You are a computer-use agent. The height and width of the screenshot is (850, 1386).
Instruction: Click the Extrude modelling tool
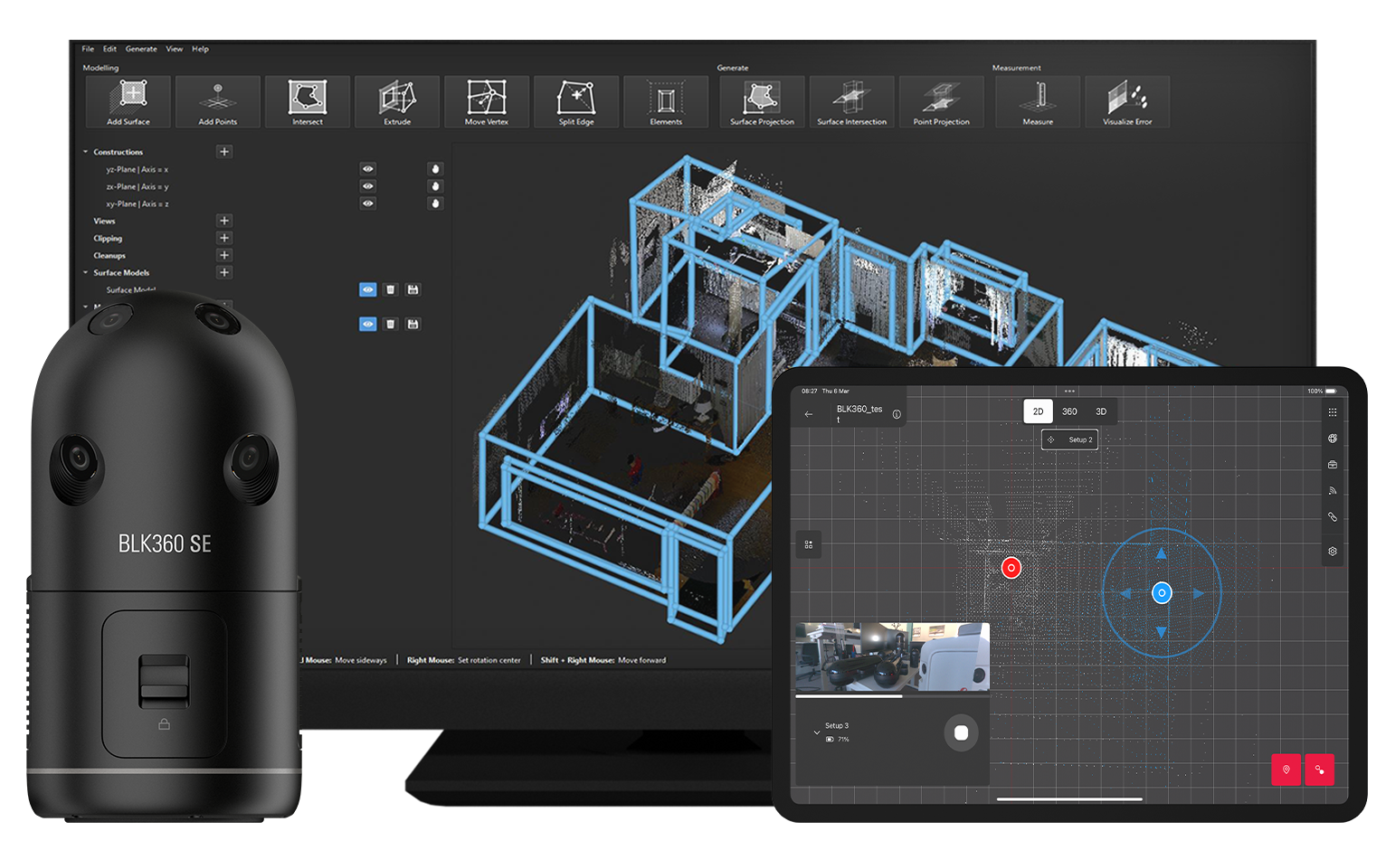397,101
